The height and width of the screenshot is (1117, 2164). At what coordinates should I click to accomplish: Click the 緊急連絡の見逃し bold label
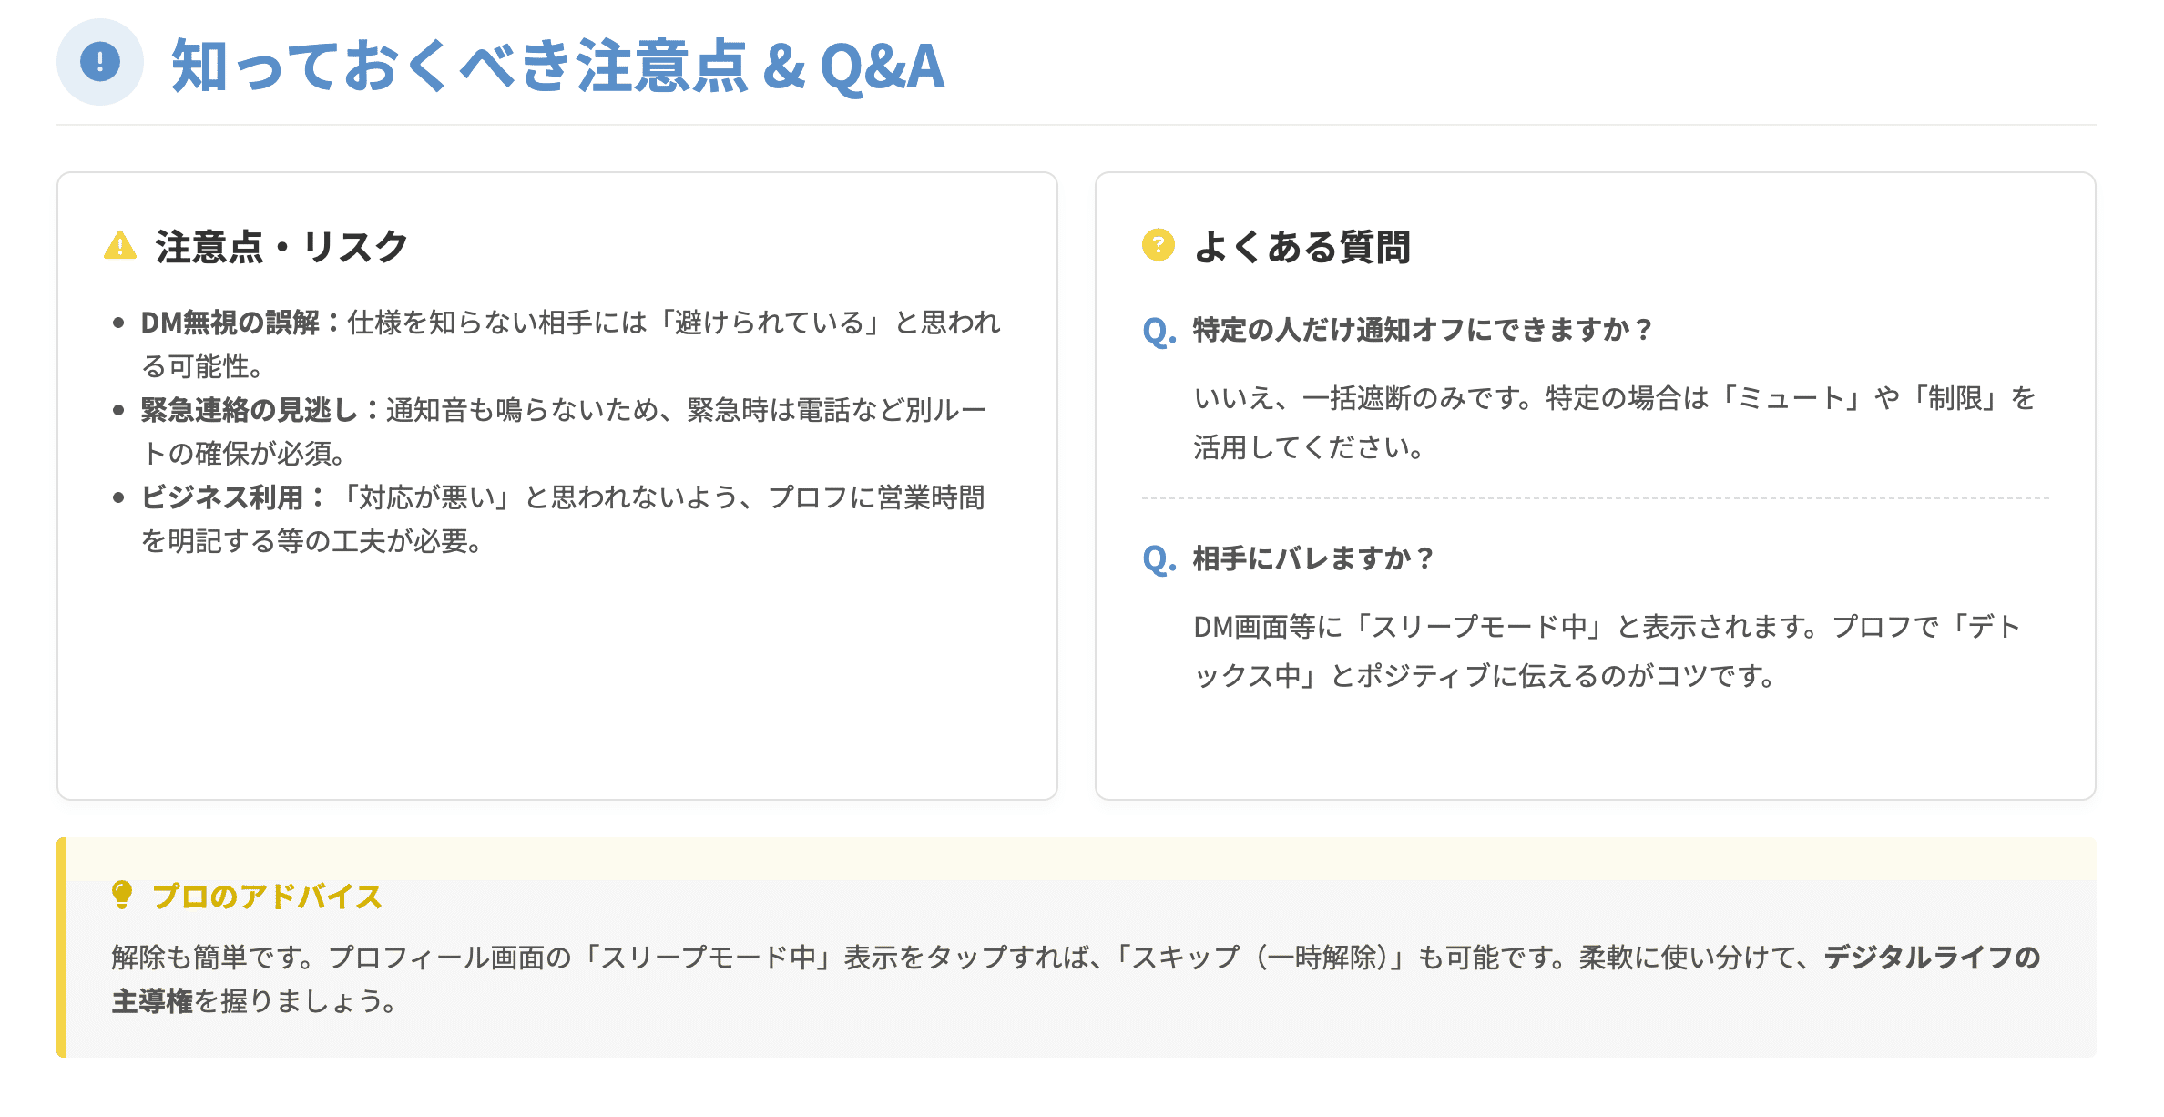coord(249,410)
